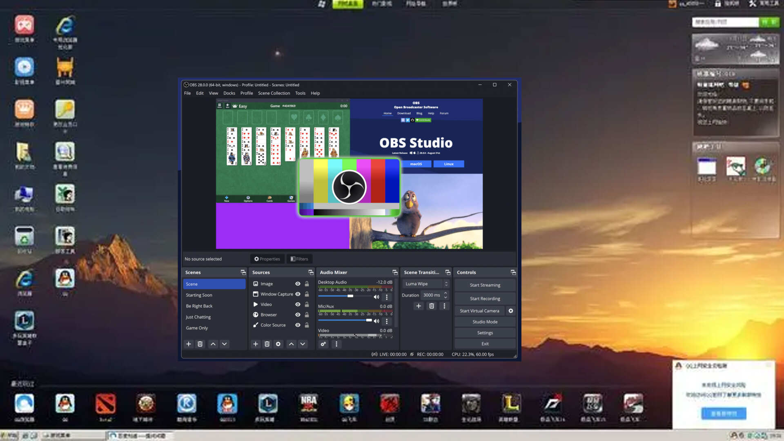Float the Sources dock panel
784x441 pixels.
[x=311, y=272]
